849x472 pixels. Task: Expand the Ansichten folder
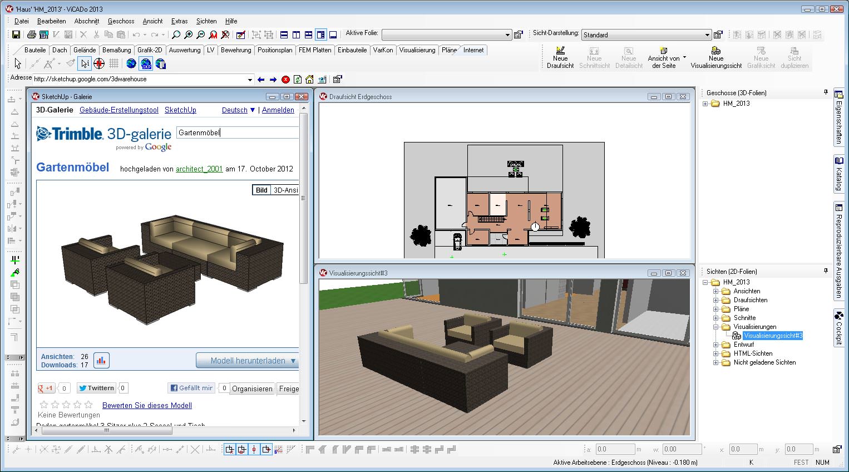(x=716, y=291)
